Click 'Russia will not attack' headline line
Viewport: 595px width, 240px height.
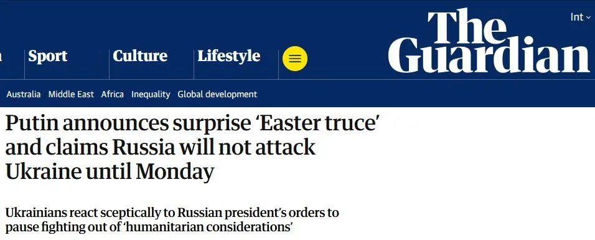coord(213,148)
